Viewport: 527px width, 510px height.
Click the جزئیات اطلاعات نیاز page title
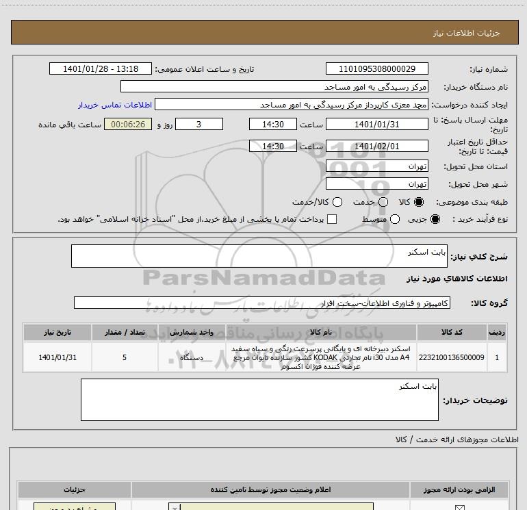(467, 33)
